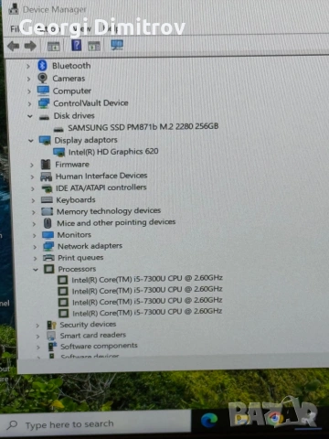The width and height of the screenshot is (329, 439).
Task: Click the Bluetooth category icon
Action: [42, 66]
